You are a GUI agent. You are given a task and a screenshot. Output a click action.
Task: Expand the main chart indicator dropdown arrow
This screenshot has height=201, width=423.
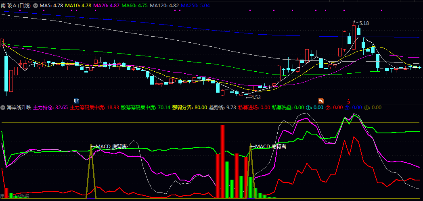pos(36,5)
